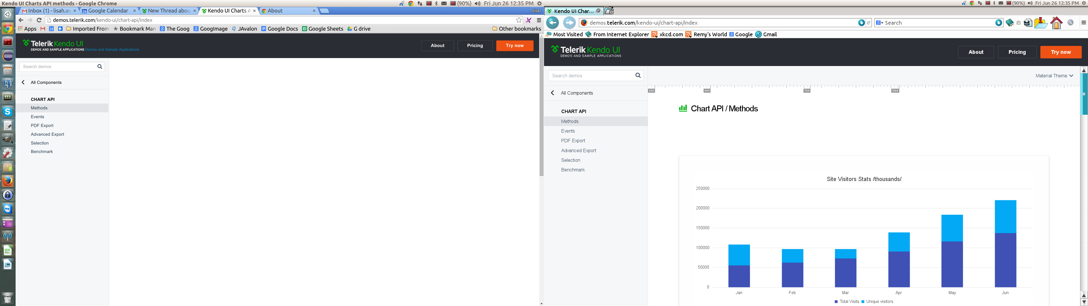Click the Pricing button in Chrome page
1088x306 pixels.
pos(475,46)
